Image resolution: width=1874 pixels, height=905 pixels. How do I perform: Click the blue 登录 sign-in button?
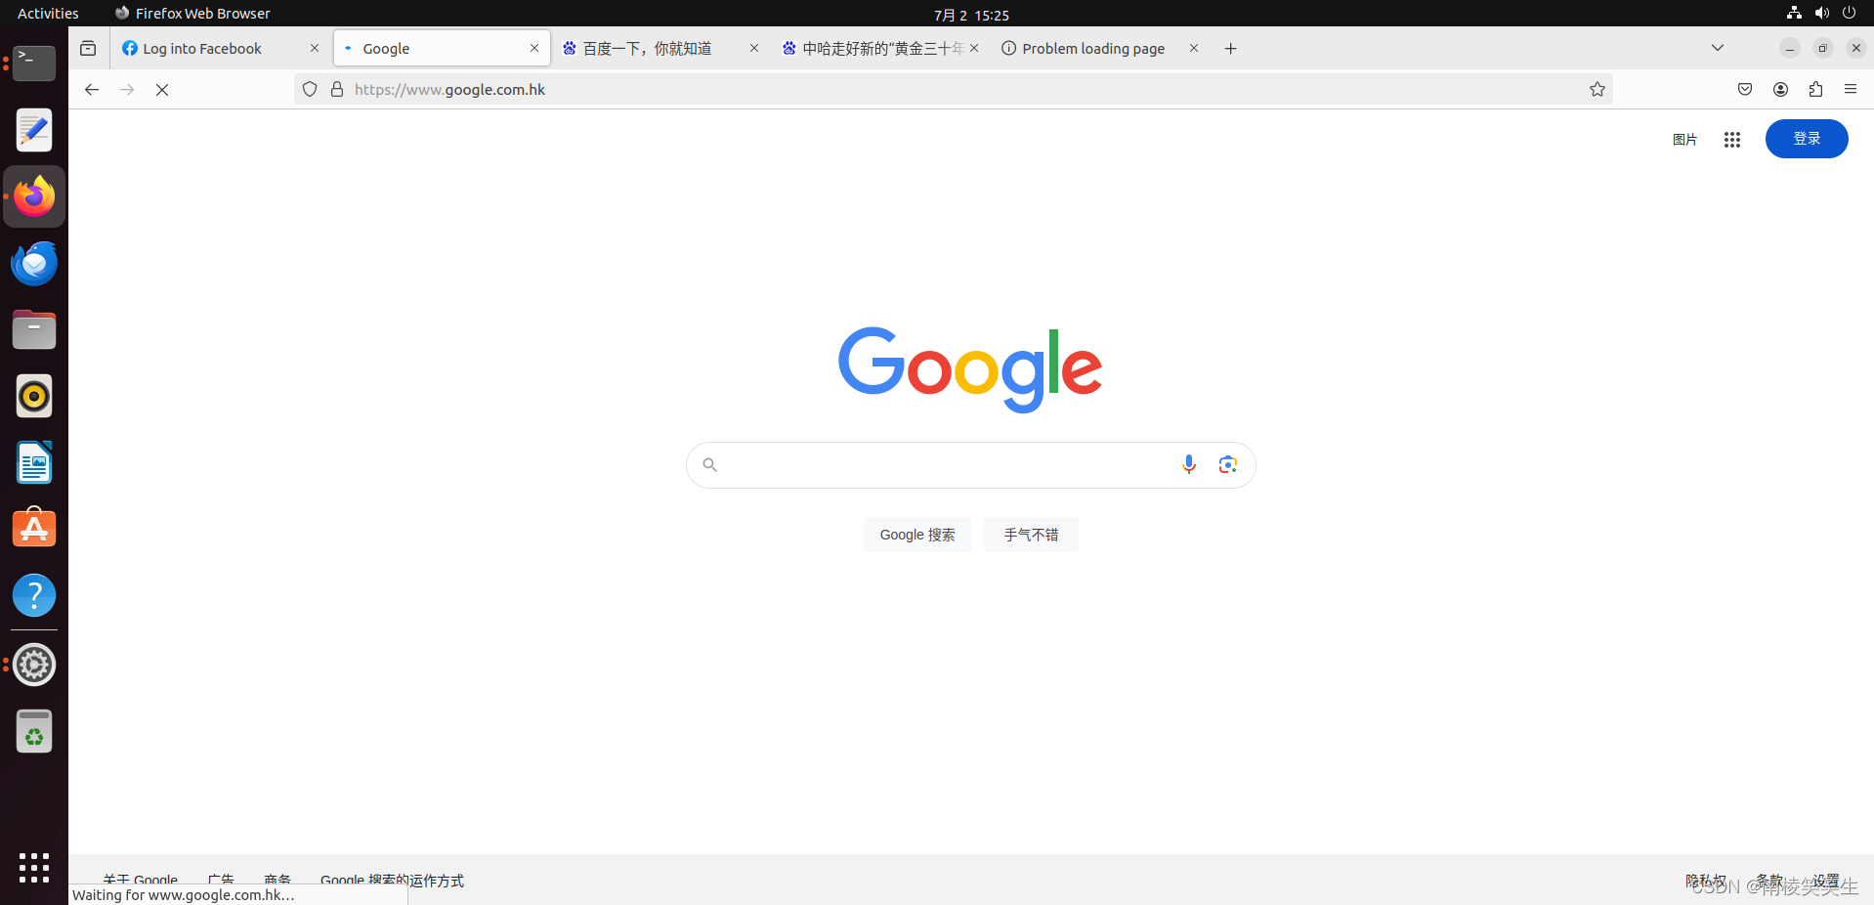pos(1807,139)
